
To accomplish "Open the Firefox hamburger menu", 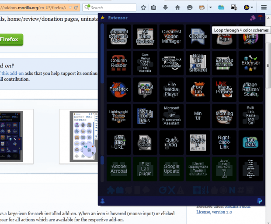I will [x=264, y=7].
